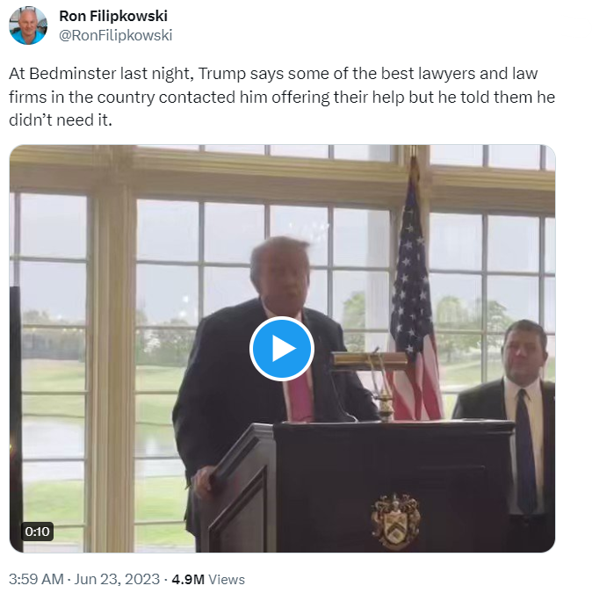592x593 pixels.
Task: View the 4.9M view count
Action: (188, 579)
